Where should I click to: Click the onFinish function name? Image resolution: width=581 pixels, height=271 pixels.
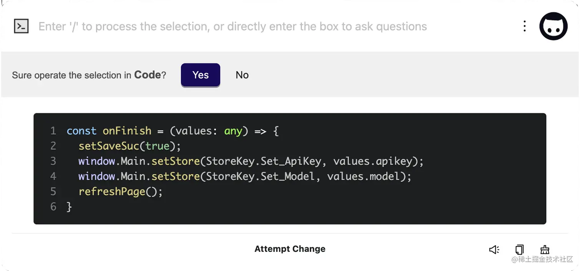click(x=127, y=131)
